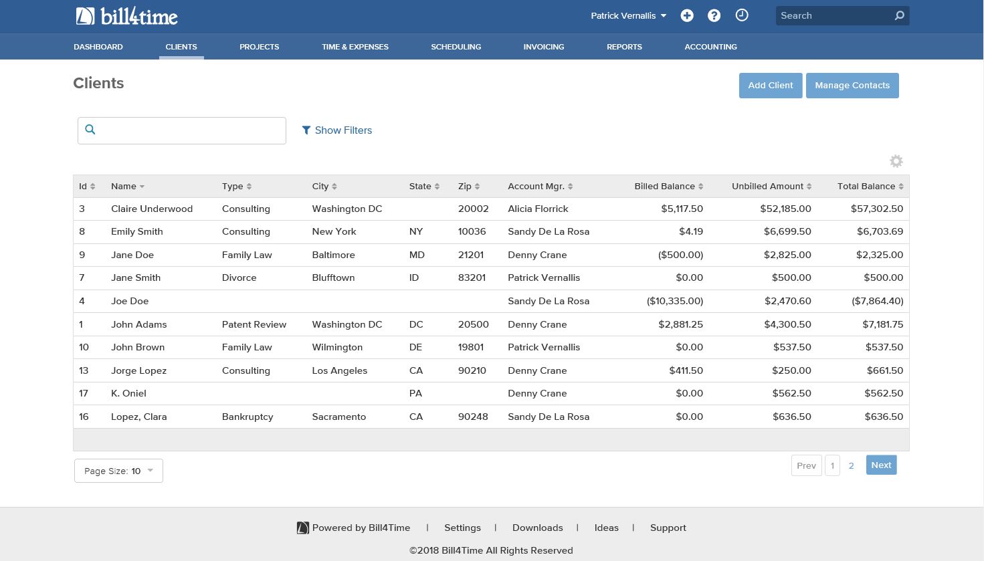This screenshot has width=984, height=561.
Task: Sort table by Total Balance
Action: [x=901, y=187]
